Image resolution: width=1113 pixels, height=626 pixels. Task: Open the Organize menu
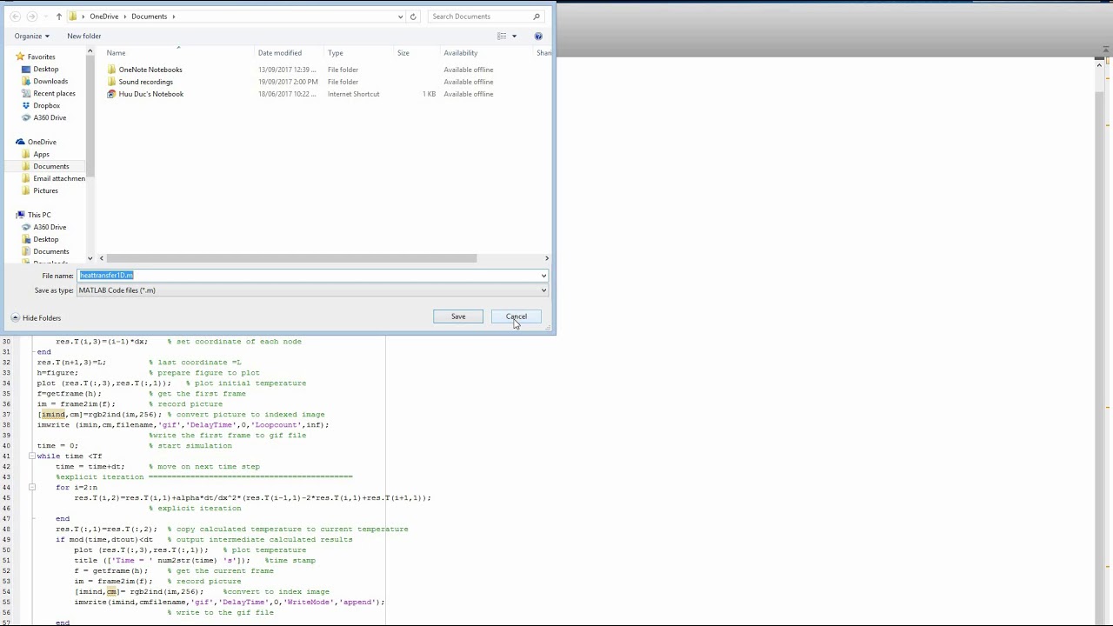point(31,36)
